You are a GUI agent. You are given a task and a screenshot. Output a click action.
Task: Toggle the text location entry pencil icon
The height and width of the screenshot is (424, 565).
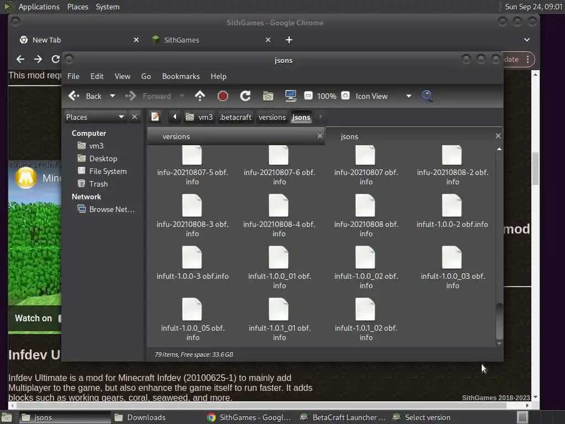[x=155, y=117]
